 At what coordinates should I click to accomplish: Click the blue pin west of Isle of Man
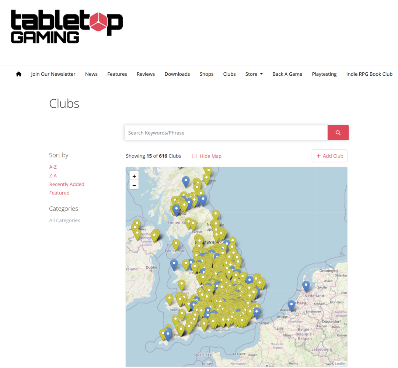pyautogui.click(x=174, y=264)
